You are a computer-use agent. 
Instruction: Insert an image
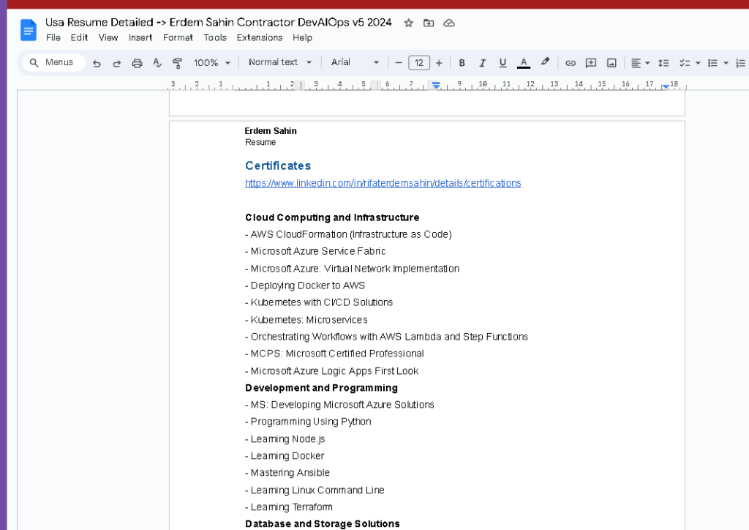tap(611, 63)
